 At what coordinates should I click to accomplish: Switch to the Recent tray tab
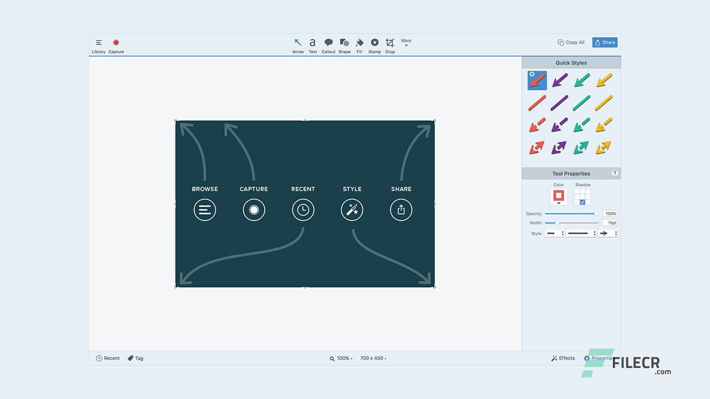tap(108, 358)
